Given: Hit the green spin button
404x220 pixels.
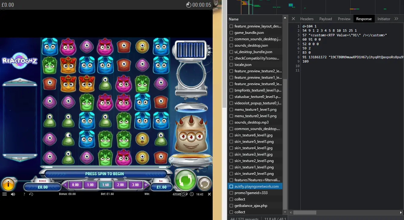Looking at the screenshot, I should tap(186, 181).
